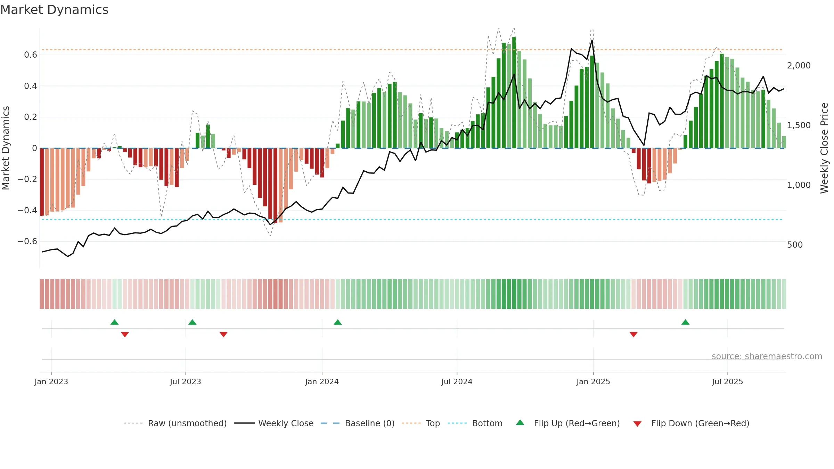This screenshot has width=834, height=469.
Task: Click the Jul 2025 axis label
Action: (x=728, y=381)
